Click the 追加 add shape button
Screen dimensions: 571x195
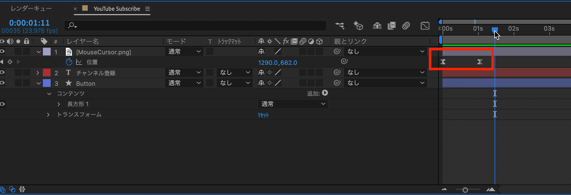point(325,93)
